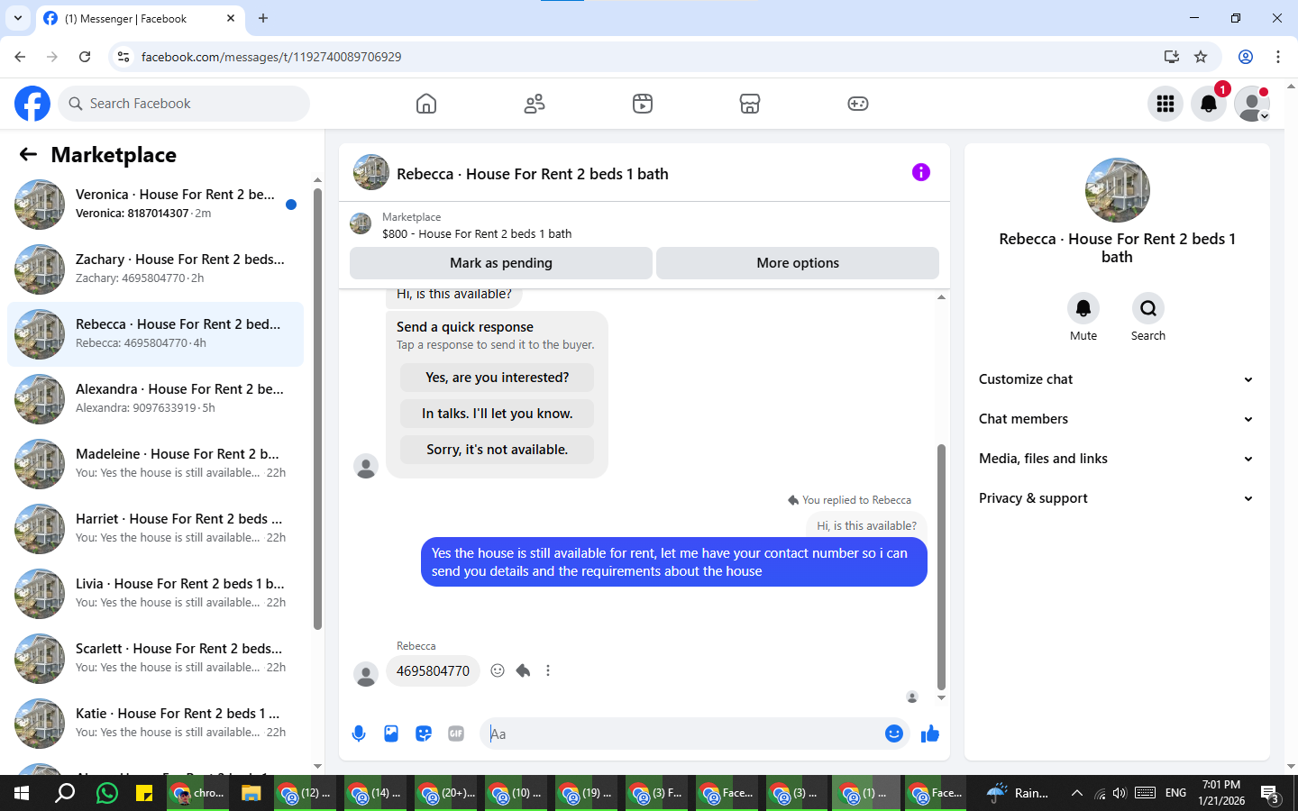Open conversation information purple icon

(920, 172)
